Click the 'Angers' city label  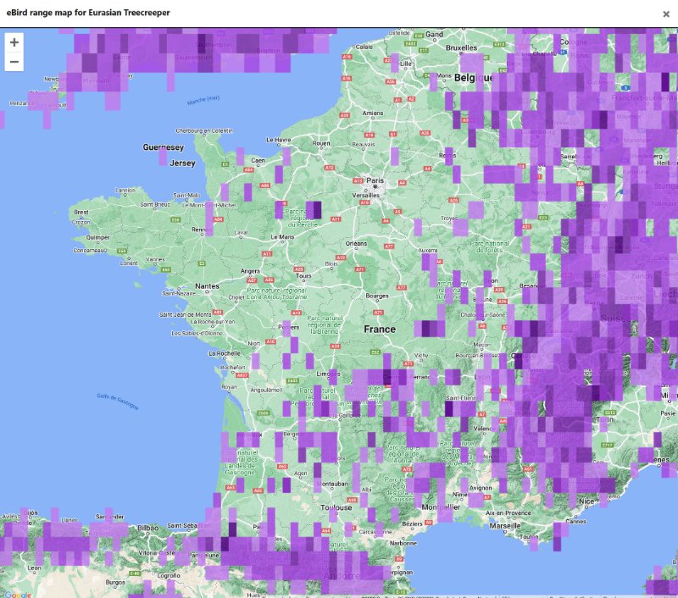(250, 271)
